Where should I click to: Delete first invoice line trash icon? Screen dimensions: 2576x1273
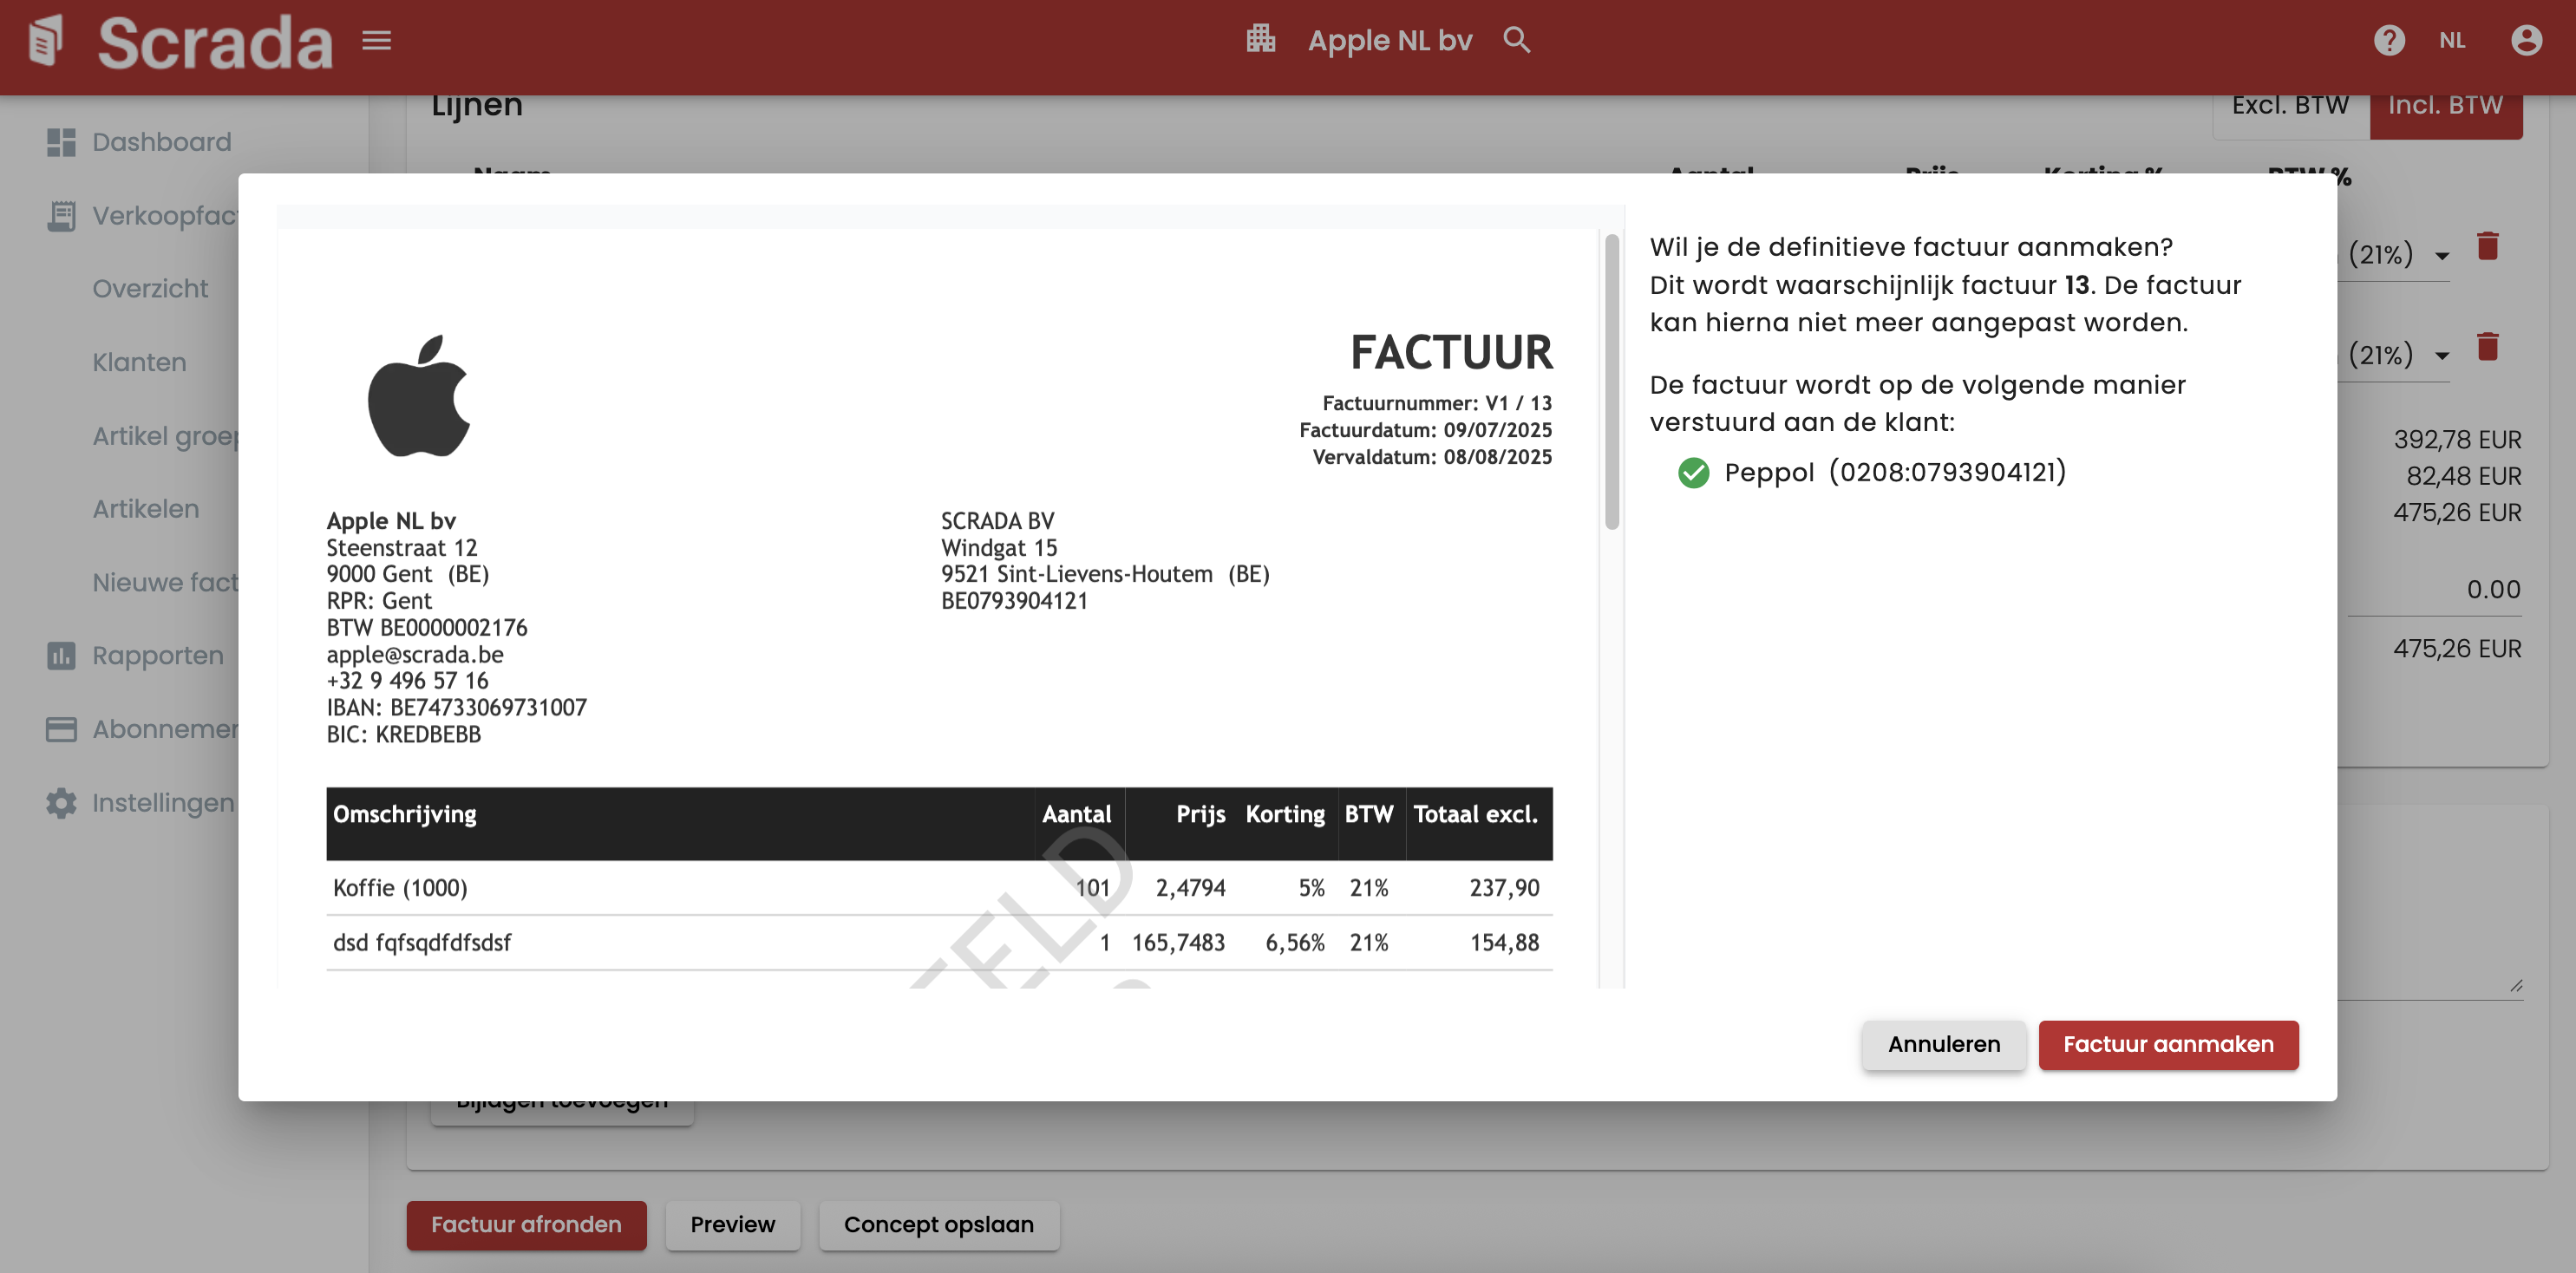[2487, 247]
